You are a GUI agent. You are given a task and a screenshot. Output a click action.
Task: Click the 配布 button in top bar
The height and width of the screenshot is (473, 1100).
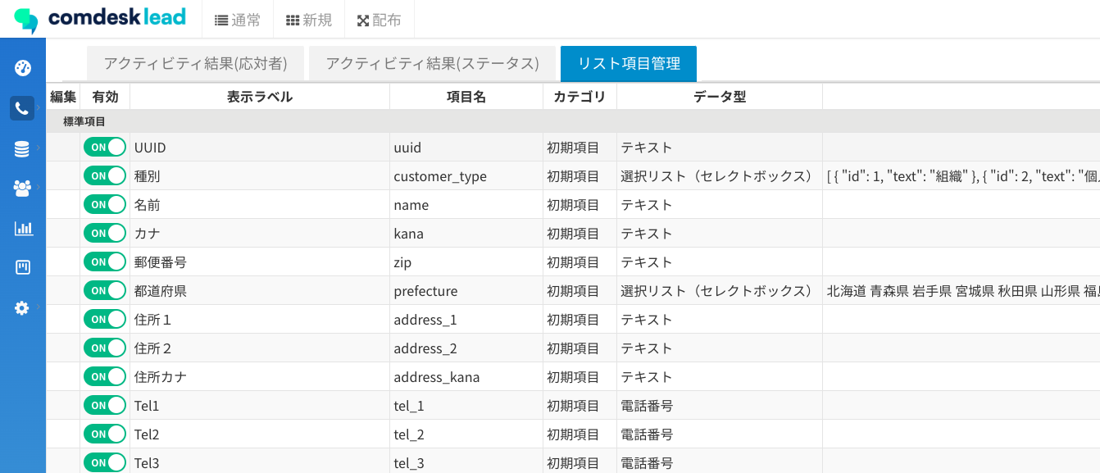(x=380, y=20)
